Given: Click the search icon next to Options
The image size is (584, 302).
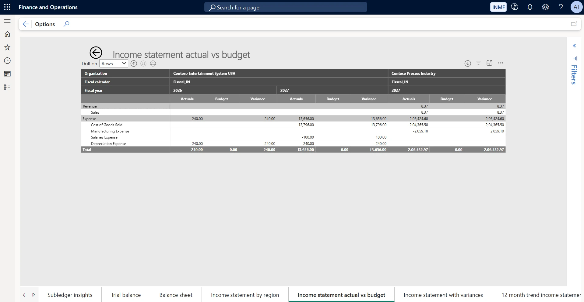Looking at the screenshot, I should point(66,24).
